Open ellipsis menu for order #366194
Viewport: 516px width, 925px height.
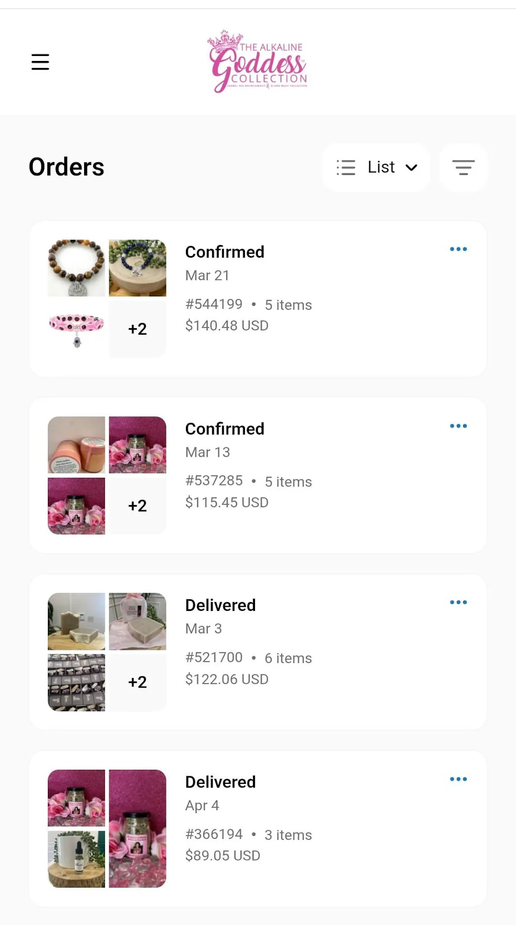(x=458, y=779)
